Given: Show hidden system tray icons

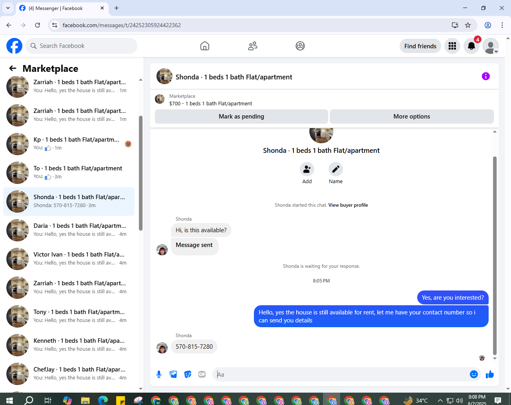Looking at the screenshot, I should (x=440, y=400).
